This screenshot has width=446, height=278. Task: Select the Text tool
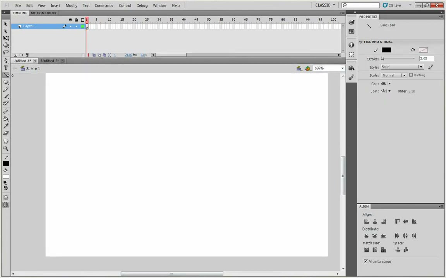[x=6, y=68]
